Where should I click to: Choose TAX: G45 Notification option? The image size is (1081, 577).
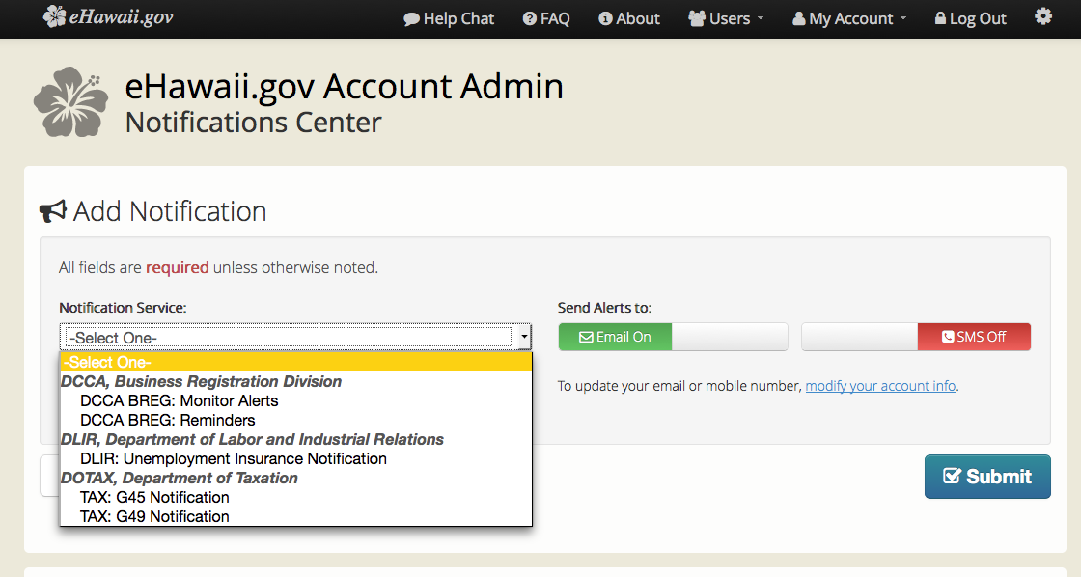295,497
